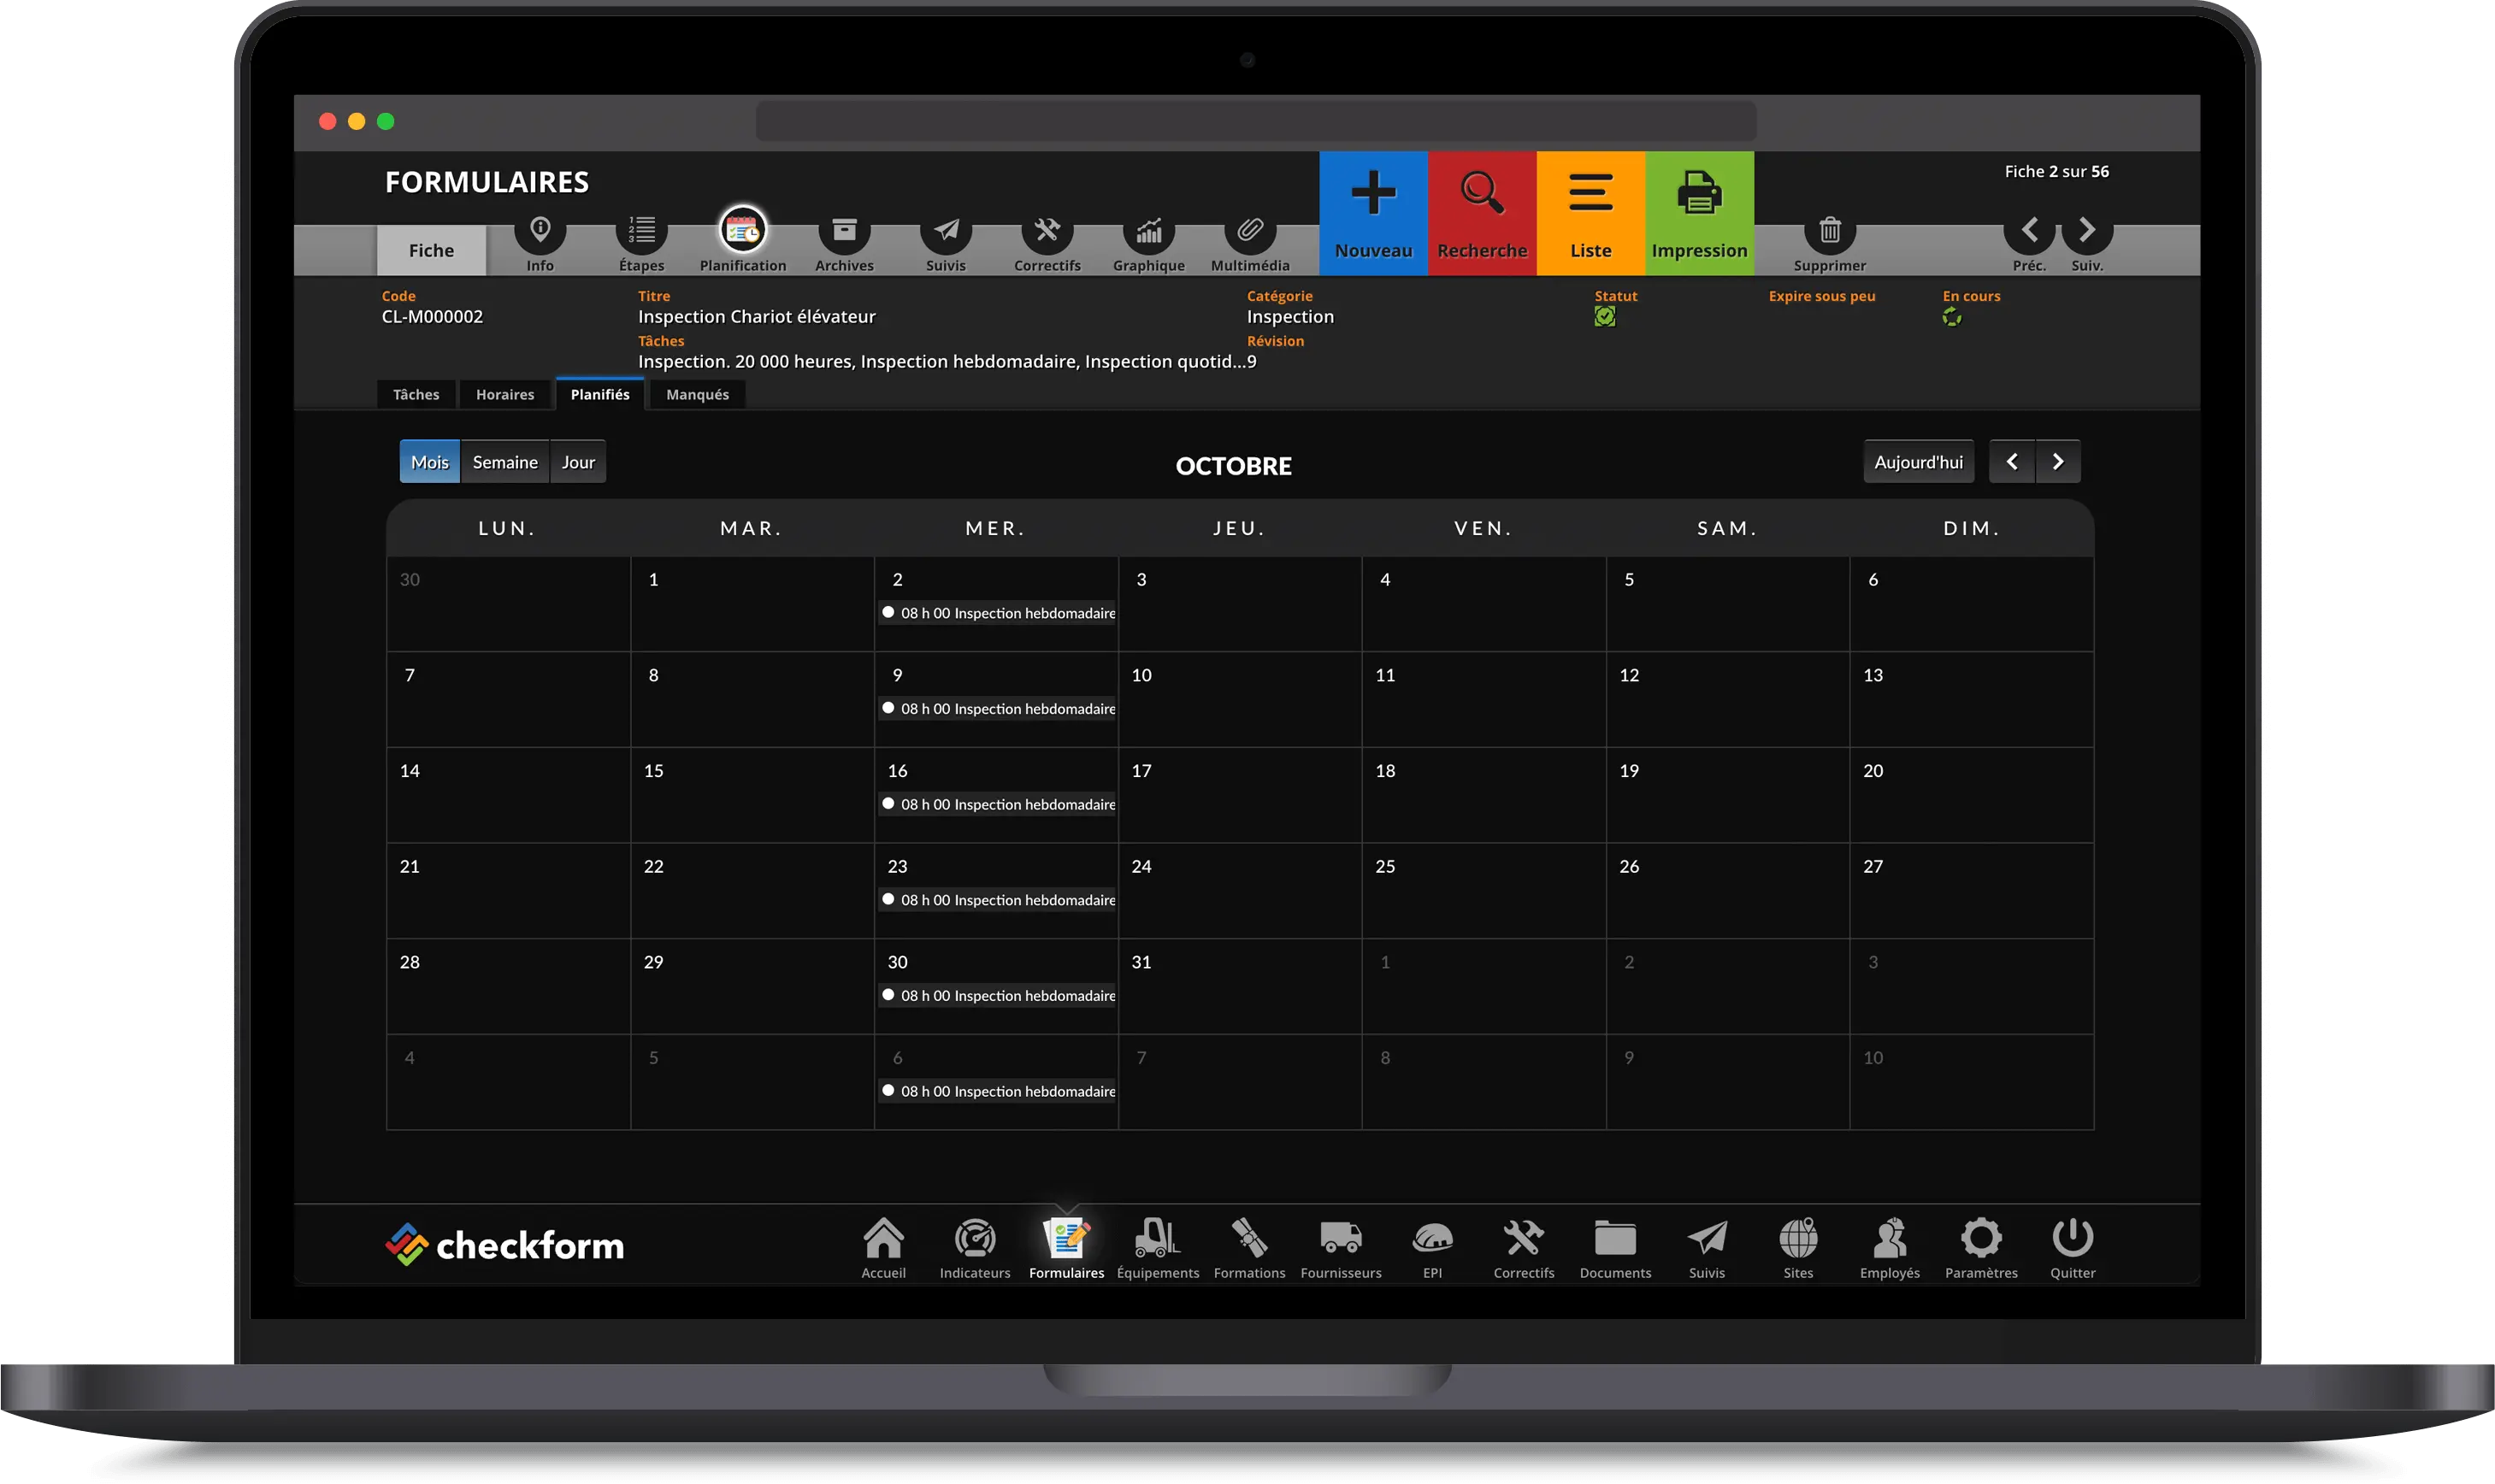This screenshot has width=2495, height=1484.
Task: Switch to Jour calendar view
Action: pos(578,461)
